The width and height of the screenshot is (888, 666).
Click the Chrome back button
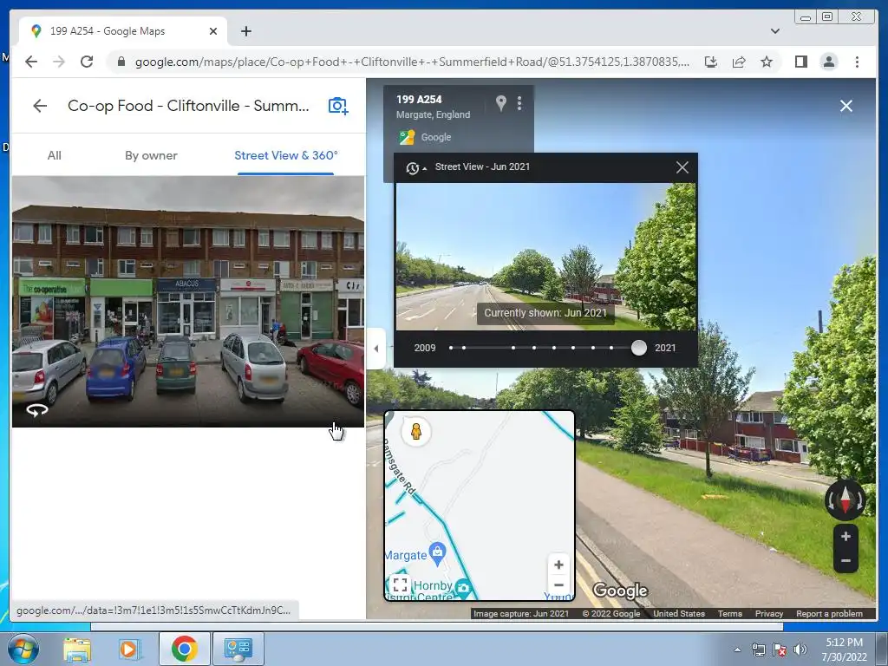pos(31,62)
